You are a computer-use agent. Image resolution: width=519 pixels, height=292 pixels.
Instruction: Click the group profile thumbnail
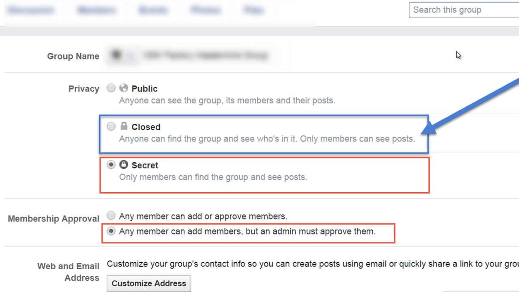pos(118,56)
